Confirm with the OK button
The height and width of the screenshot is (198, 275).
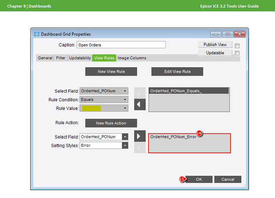(199, 179)
